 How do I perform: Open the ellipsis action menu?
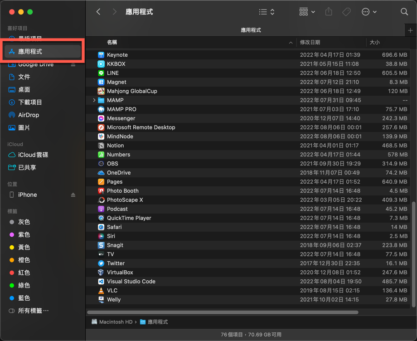369,12
